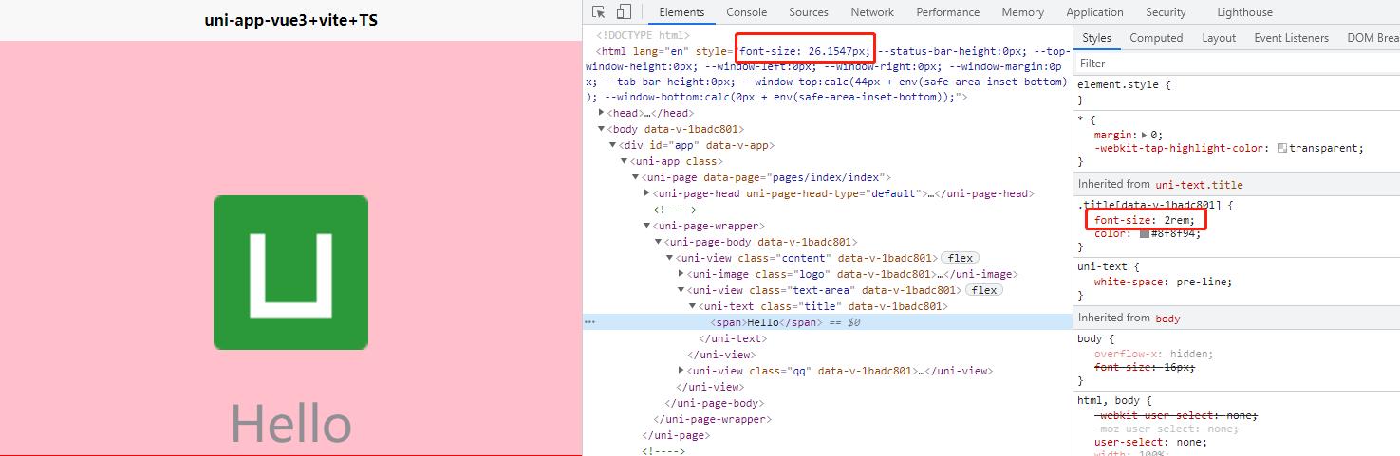
Task: Switch to the Memory tab
Action: pyautogui.click(x=1022, y=12)
